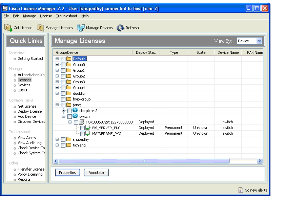Select the clm-pixar-2 device checkbox
This screenshot has height=201, width=305.
pos(69,111)
